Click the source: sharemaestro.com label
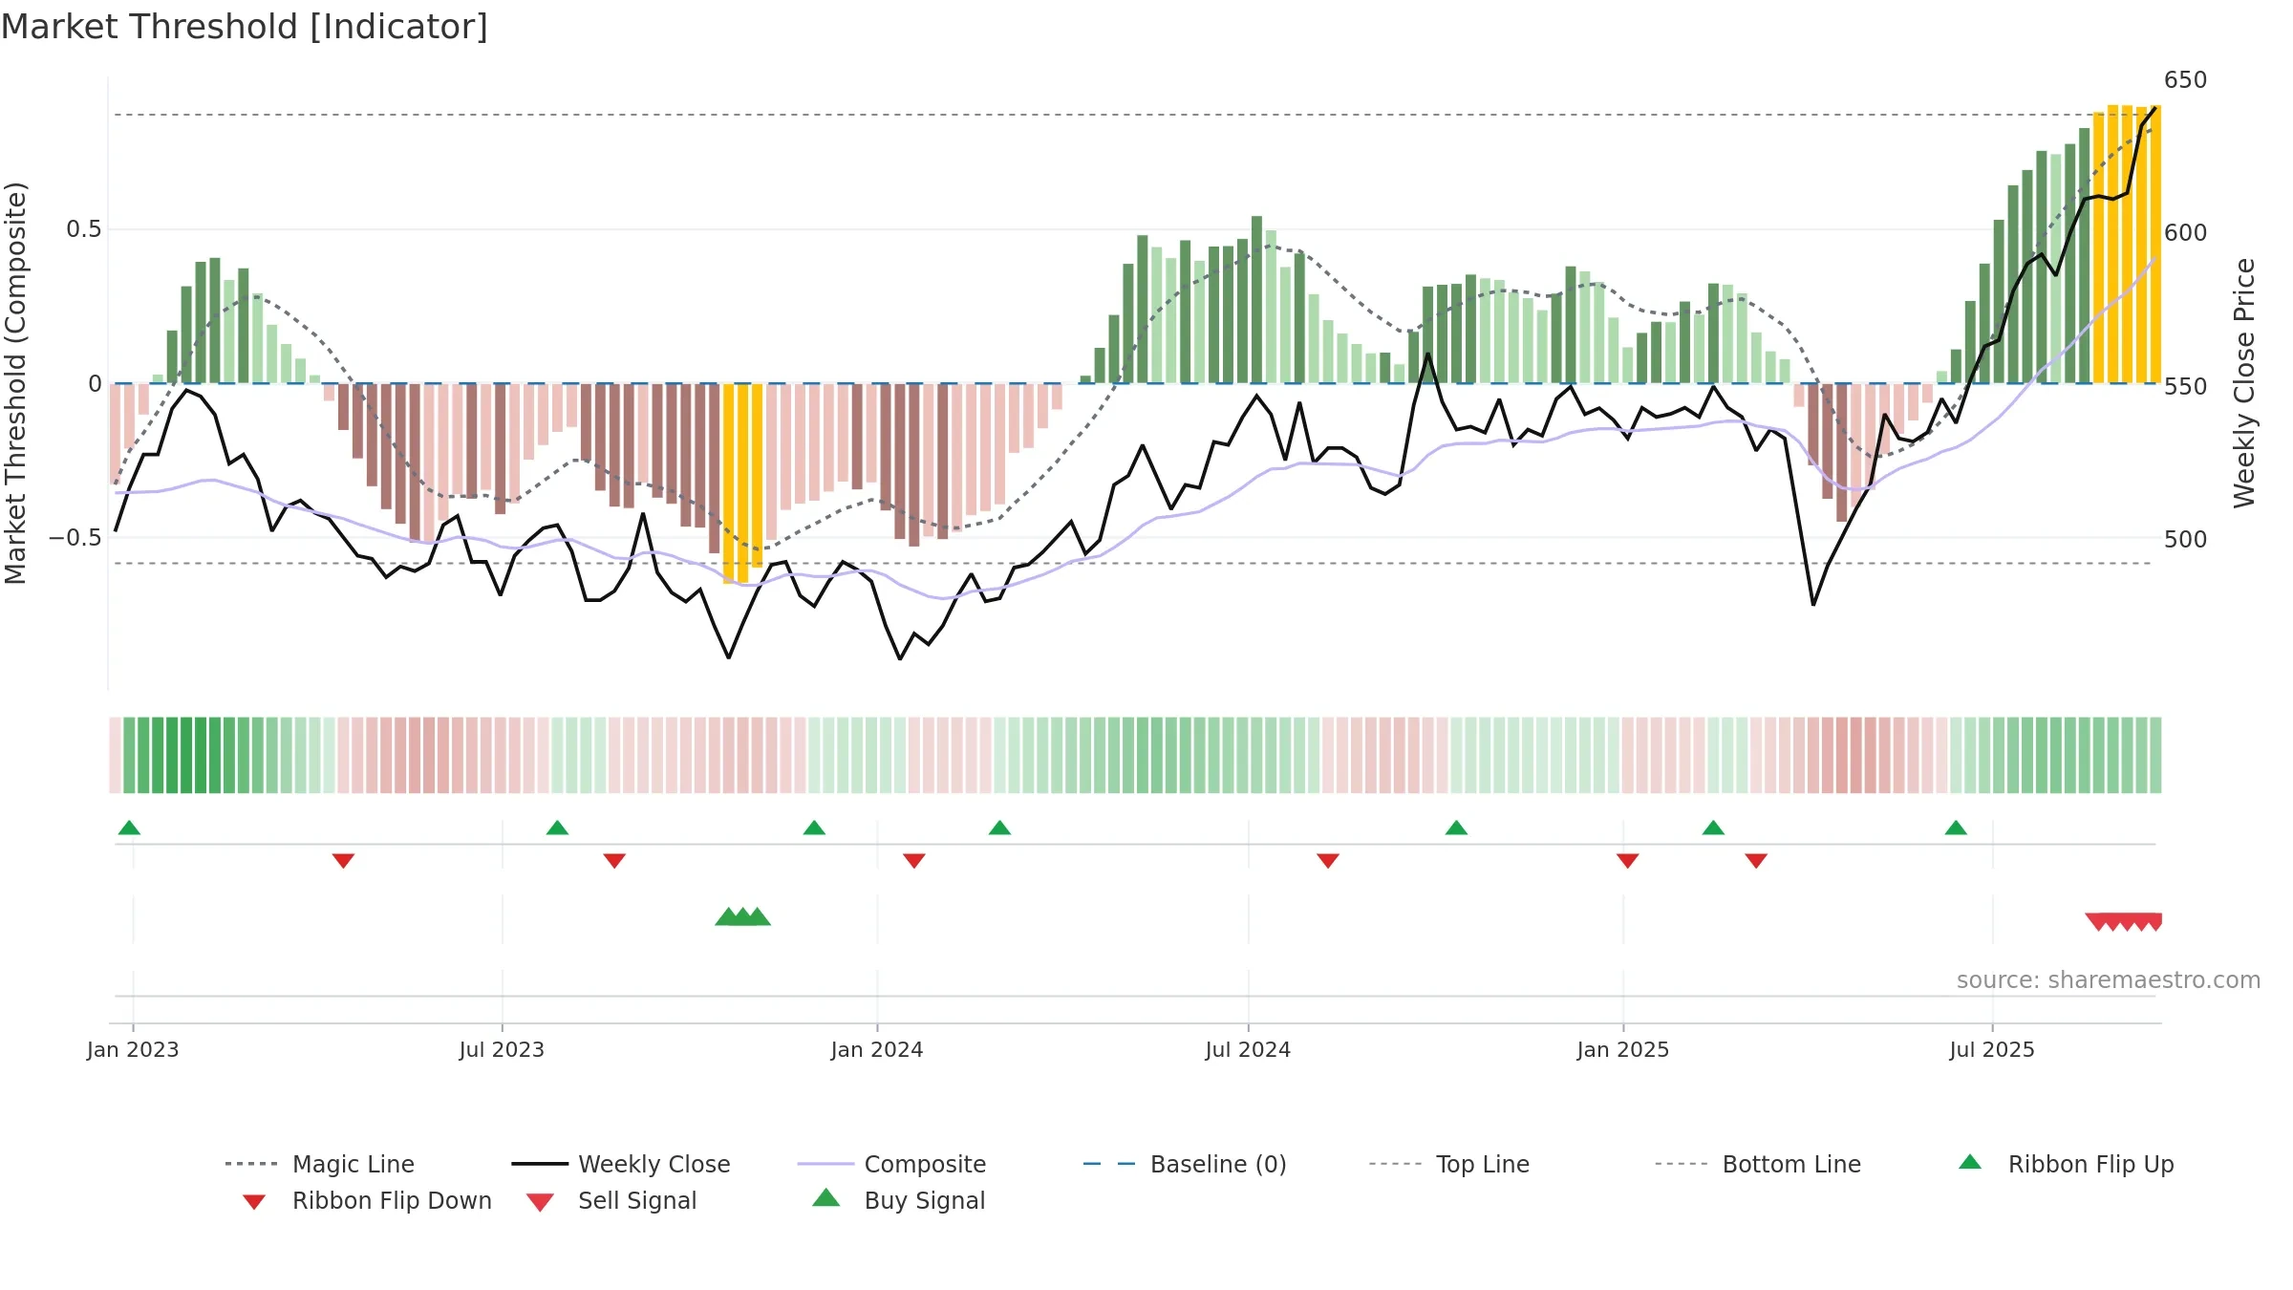 (x=2109, y=980)
